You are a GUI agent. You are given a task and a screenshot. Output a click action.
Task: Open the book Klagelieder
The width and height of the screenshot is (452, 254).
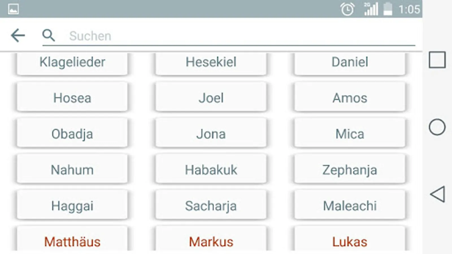72,63
